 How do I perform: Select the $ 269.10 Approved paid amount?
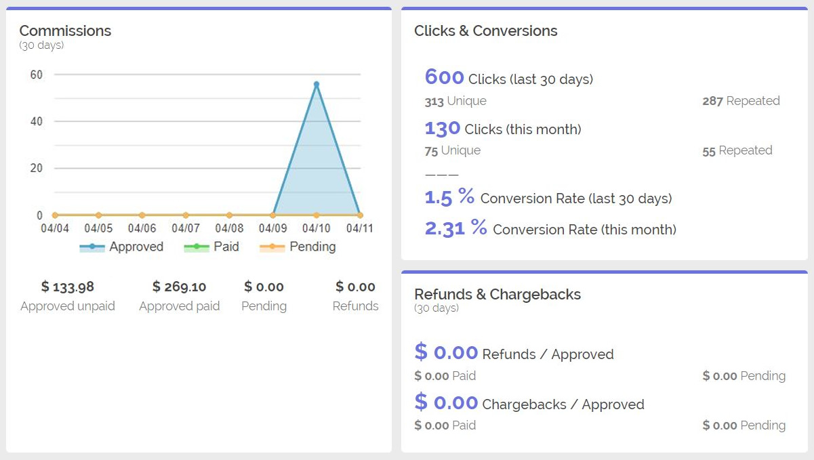[x=179, y=287]
